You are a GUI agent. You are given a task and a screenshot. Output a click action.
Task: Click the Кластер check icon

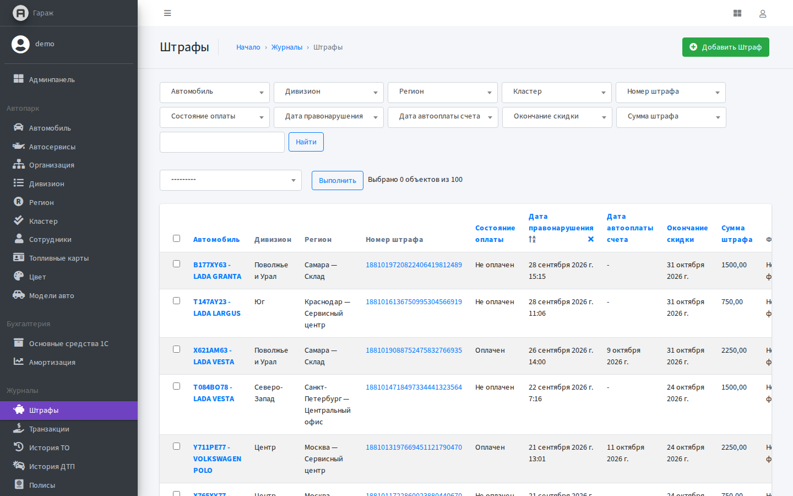19,220
